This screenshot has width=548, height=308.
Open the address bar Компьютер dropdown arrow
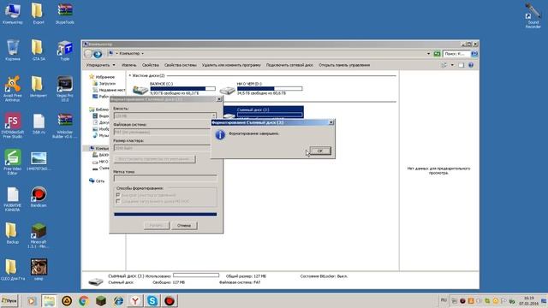coord(143,53)
